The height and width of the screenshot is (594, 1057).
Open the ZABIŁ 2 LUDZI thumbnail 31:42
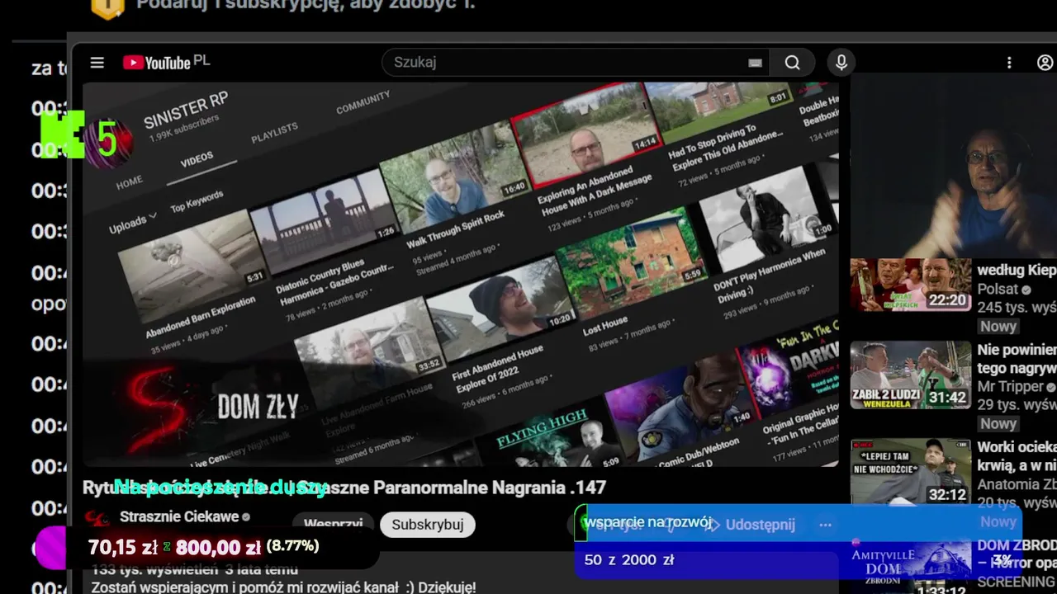(x=911, y=375)
